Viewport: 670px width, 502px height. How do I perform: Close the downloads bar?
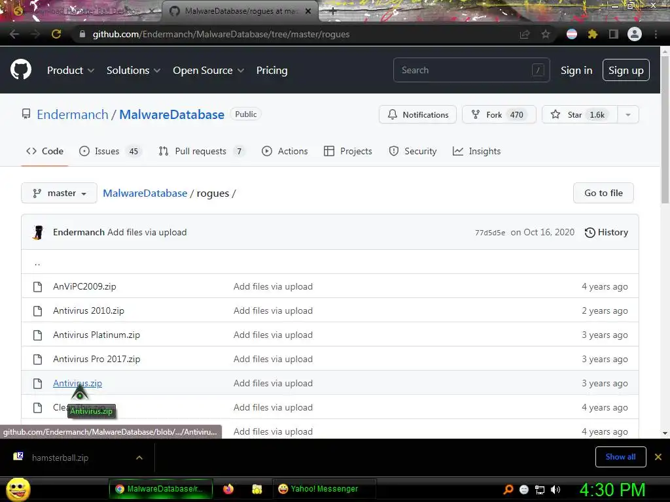click(x=658, y=457)
